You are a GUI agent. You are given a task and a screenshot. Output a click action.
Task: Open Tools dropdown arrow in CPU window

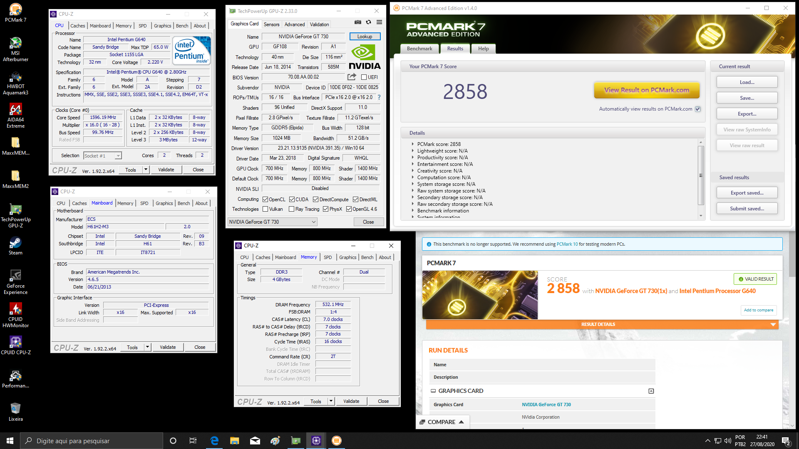[x=146, y=170]
